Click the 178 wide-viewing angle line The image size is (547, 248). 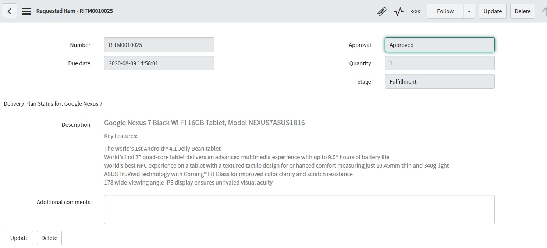pyautogui.click(x=188, y=182)
